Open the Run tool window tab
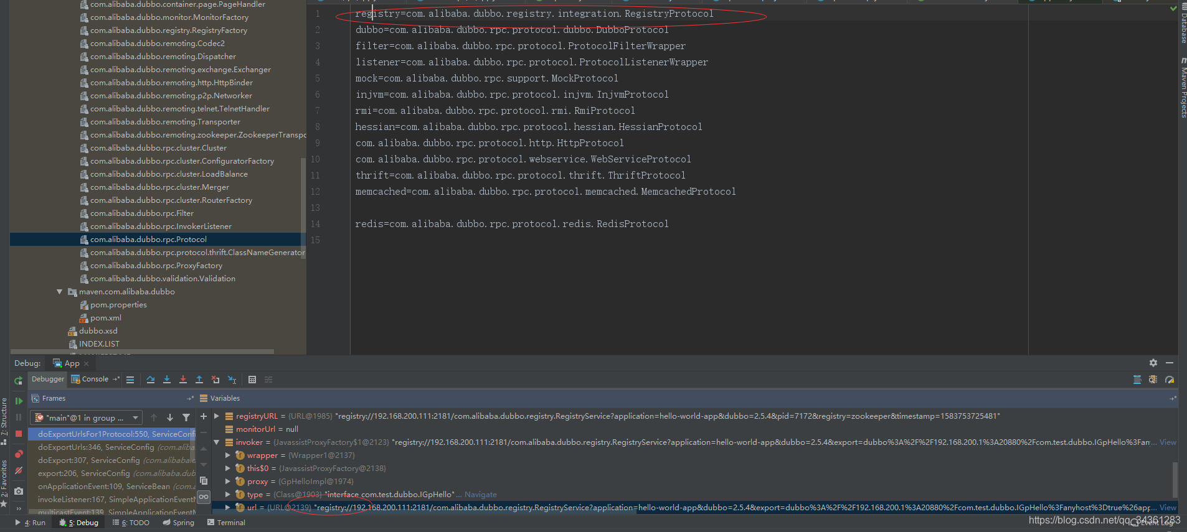 (x=31, y=523)
